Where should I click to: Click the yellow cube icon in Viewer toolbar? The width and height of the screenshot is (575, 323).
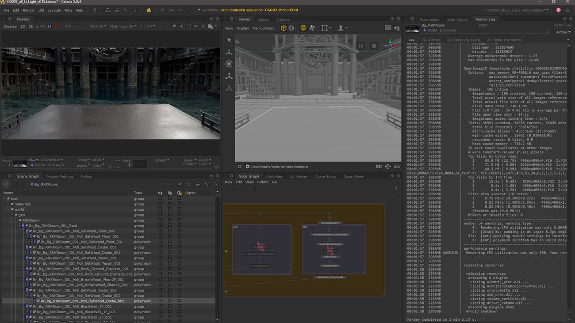(284, 28)
